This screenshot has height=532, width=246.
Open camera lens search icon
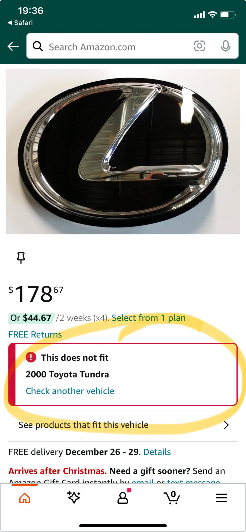coord(199,46)
